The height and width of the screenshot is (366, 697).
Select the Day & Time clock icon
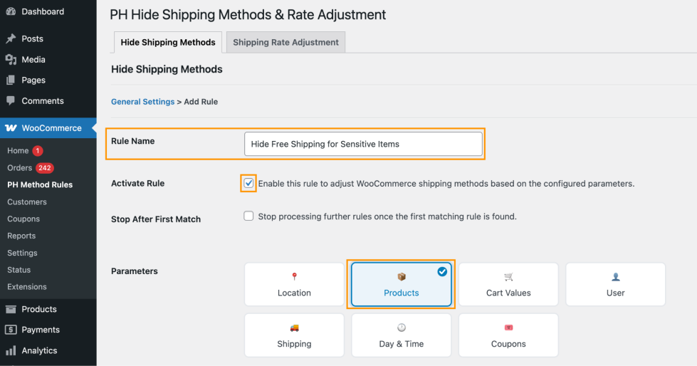(x=402, y=328)
